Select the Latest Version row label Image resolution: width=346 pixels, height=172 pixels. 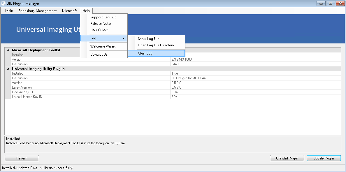pyautogui.click(x=22, y=87)
